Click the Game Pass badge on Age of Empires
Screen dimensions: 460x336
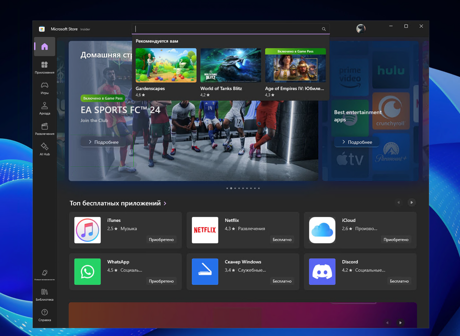295,51
